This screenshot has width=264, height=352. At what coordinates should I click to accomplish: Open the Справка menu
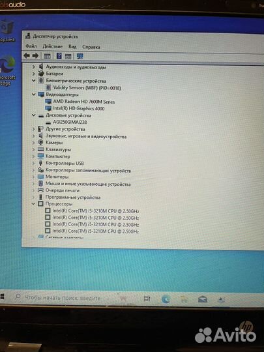(91, 47)
